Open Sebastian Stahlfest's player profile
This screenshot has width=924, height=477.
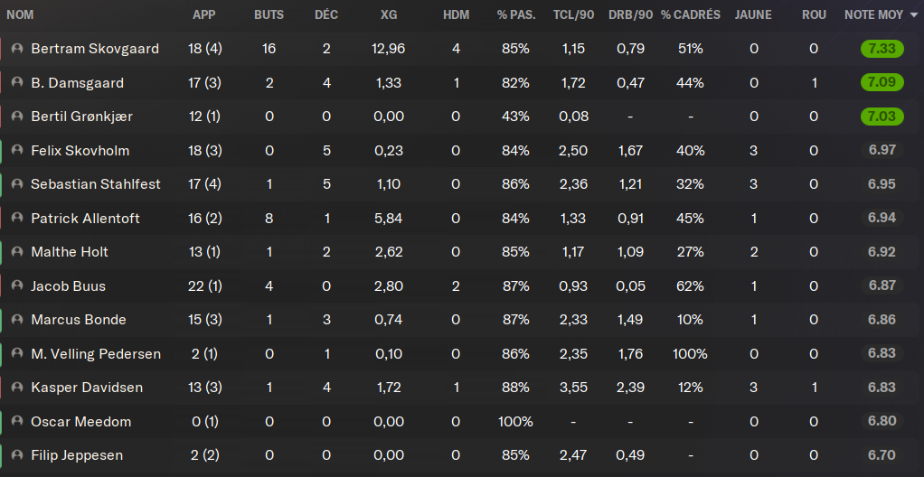click(96, 184)
